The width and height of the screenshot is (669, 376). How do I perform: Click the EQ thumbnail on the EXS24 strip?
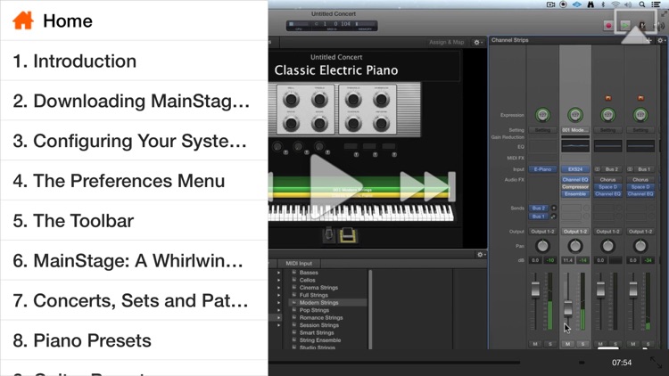(x=575, y=146)
